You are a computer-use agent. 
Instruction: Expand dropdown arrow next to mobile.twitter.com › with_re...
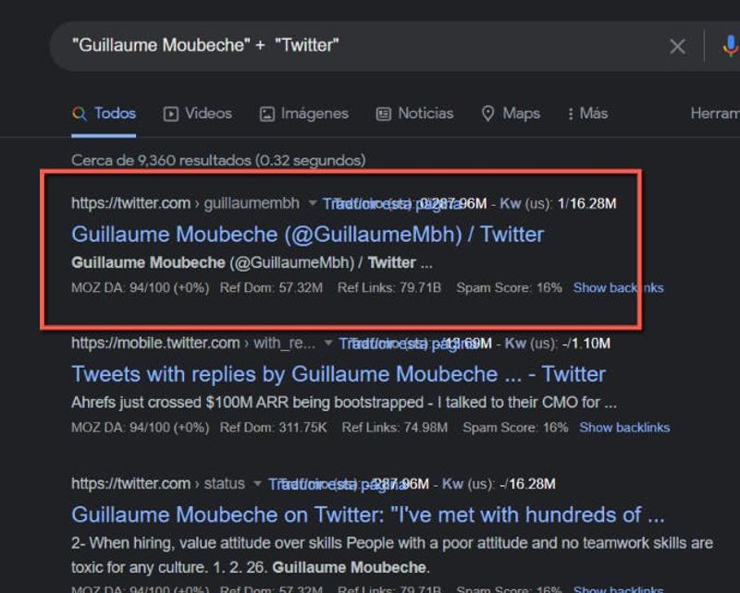pyautogui.click(x=328, y=344)
